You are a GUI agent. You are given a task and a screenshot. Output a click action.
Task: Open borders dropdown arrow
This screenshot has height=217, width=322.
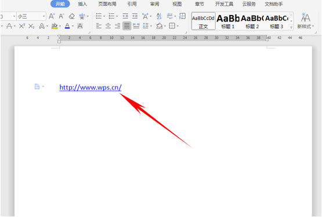tap(178, 26)
